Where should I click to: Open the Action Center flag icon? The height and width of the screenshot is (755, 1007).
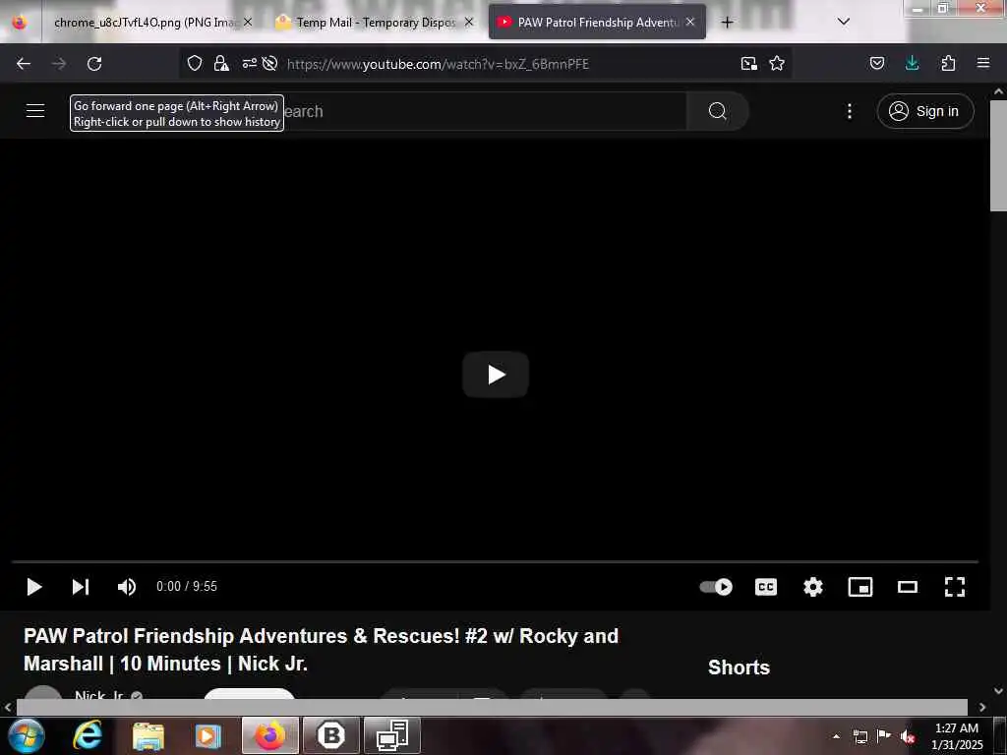pyautogui.click(x=884, y=736)
